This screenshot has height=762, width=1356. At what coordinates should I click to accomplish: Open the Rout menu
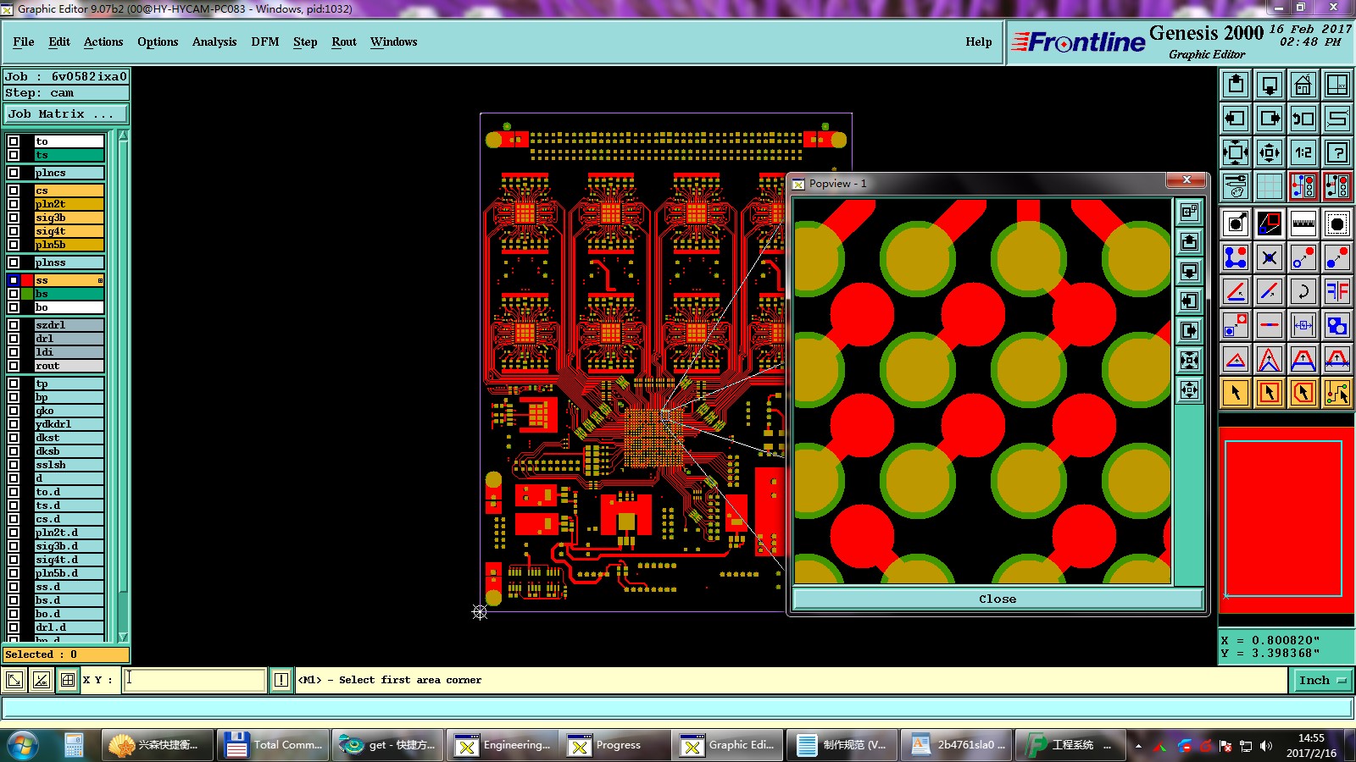click(344, 41)
